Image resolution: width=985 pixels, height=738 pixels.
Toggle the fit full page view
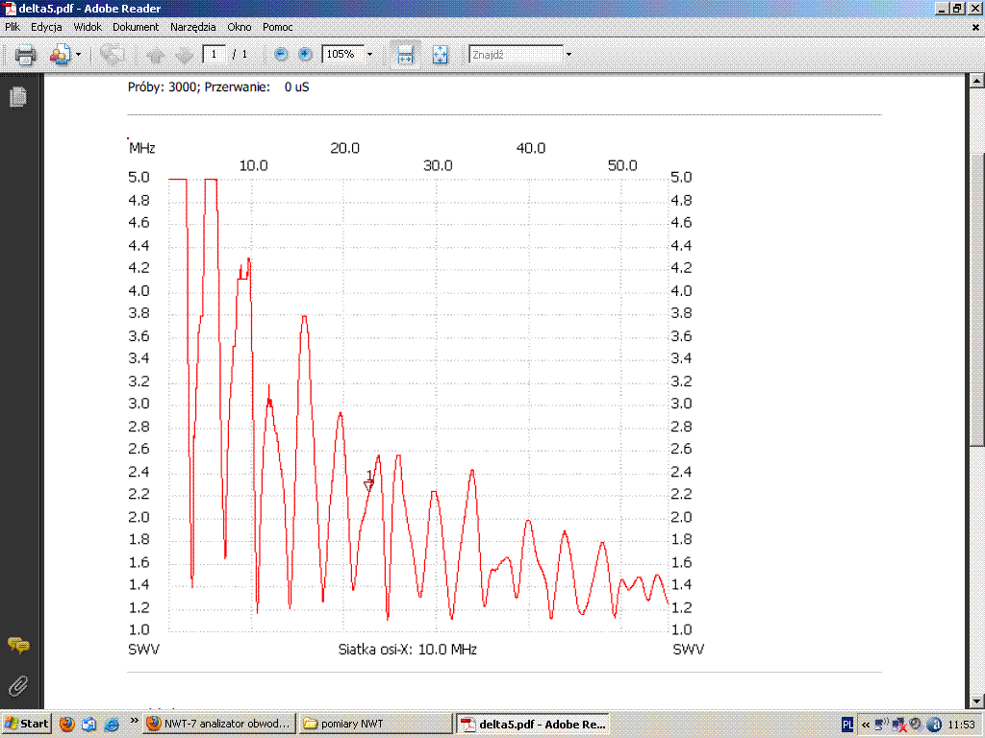pyautogui.click(x=440, y=55)
